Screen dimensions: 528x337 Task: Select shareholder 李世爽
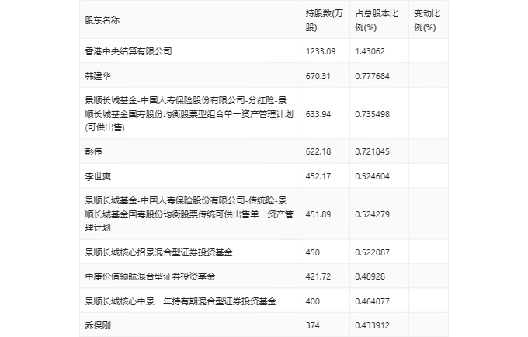click(x=98, y=176)
